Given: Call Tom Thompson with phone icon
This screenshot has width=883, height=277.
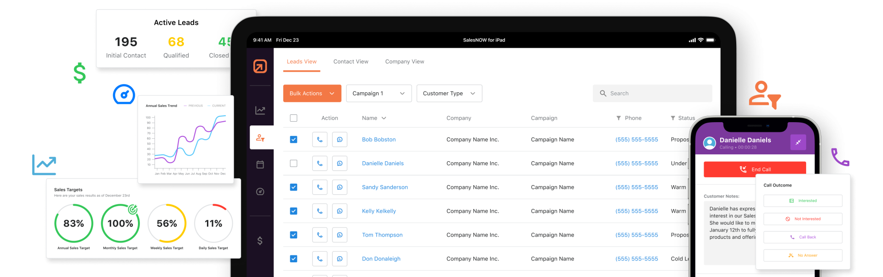Looking at the screenshot, I should [x=320, y=235].
